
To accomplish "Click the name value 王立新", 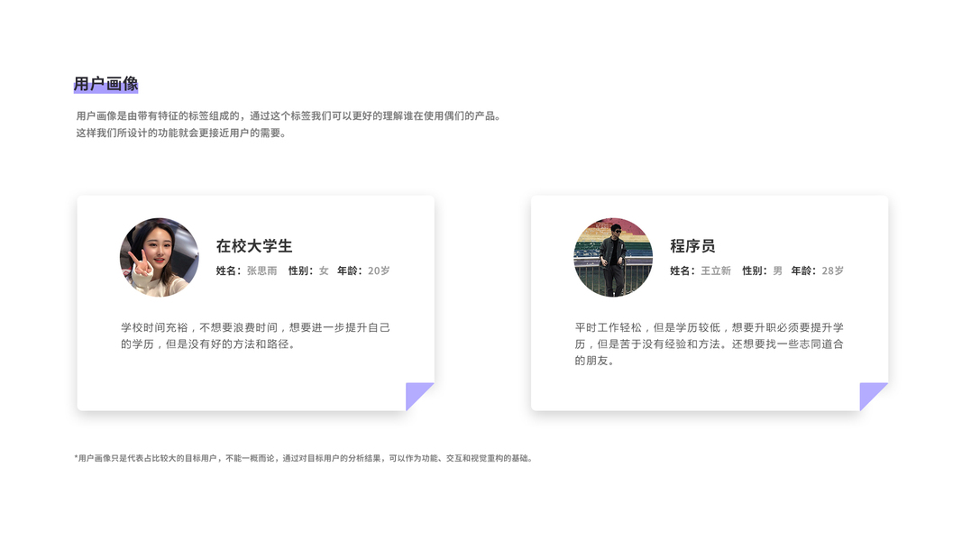I will pos(716,270).
